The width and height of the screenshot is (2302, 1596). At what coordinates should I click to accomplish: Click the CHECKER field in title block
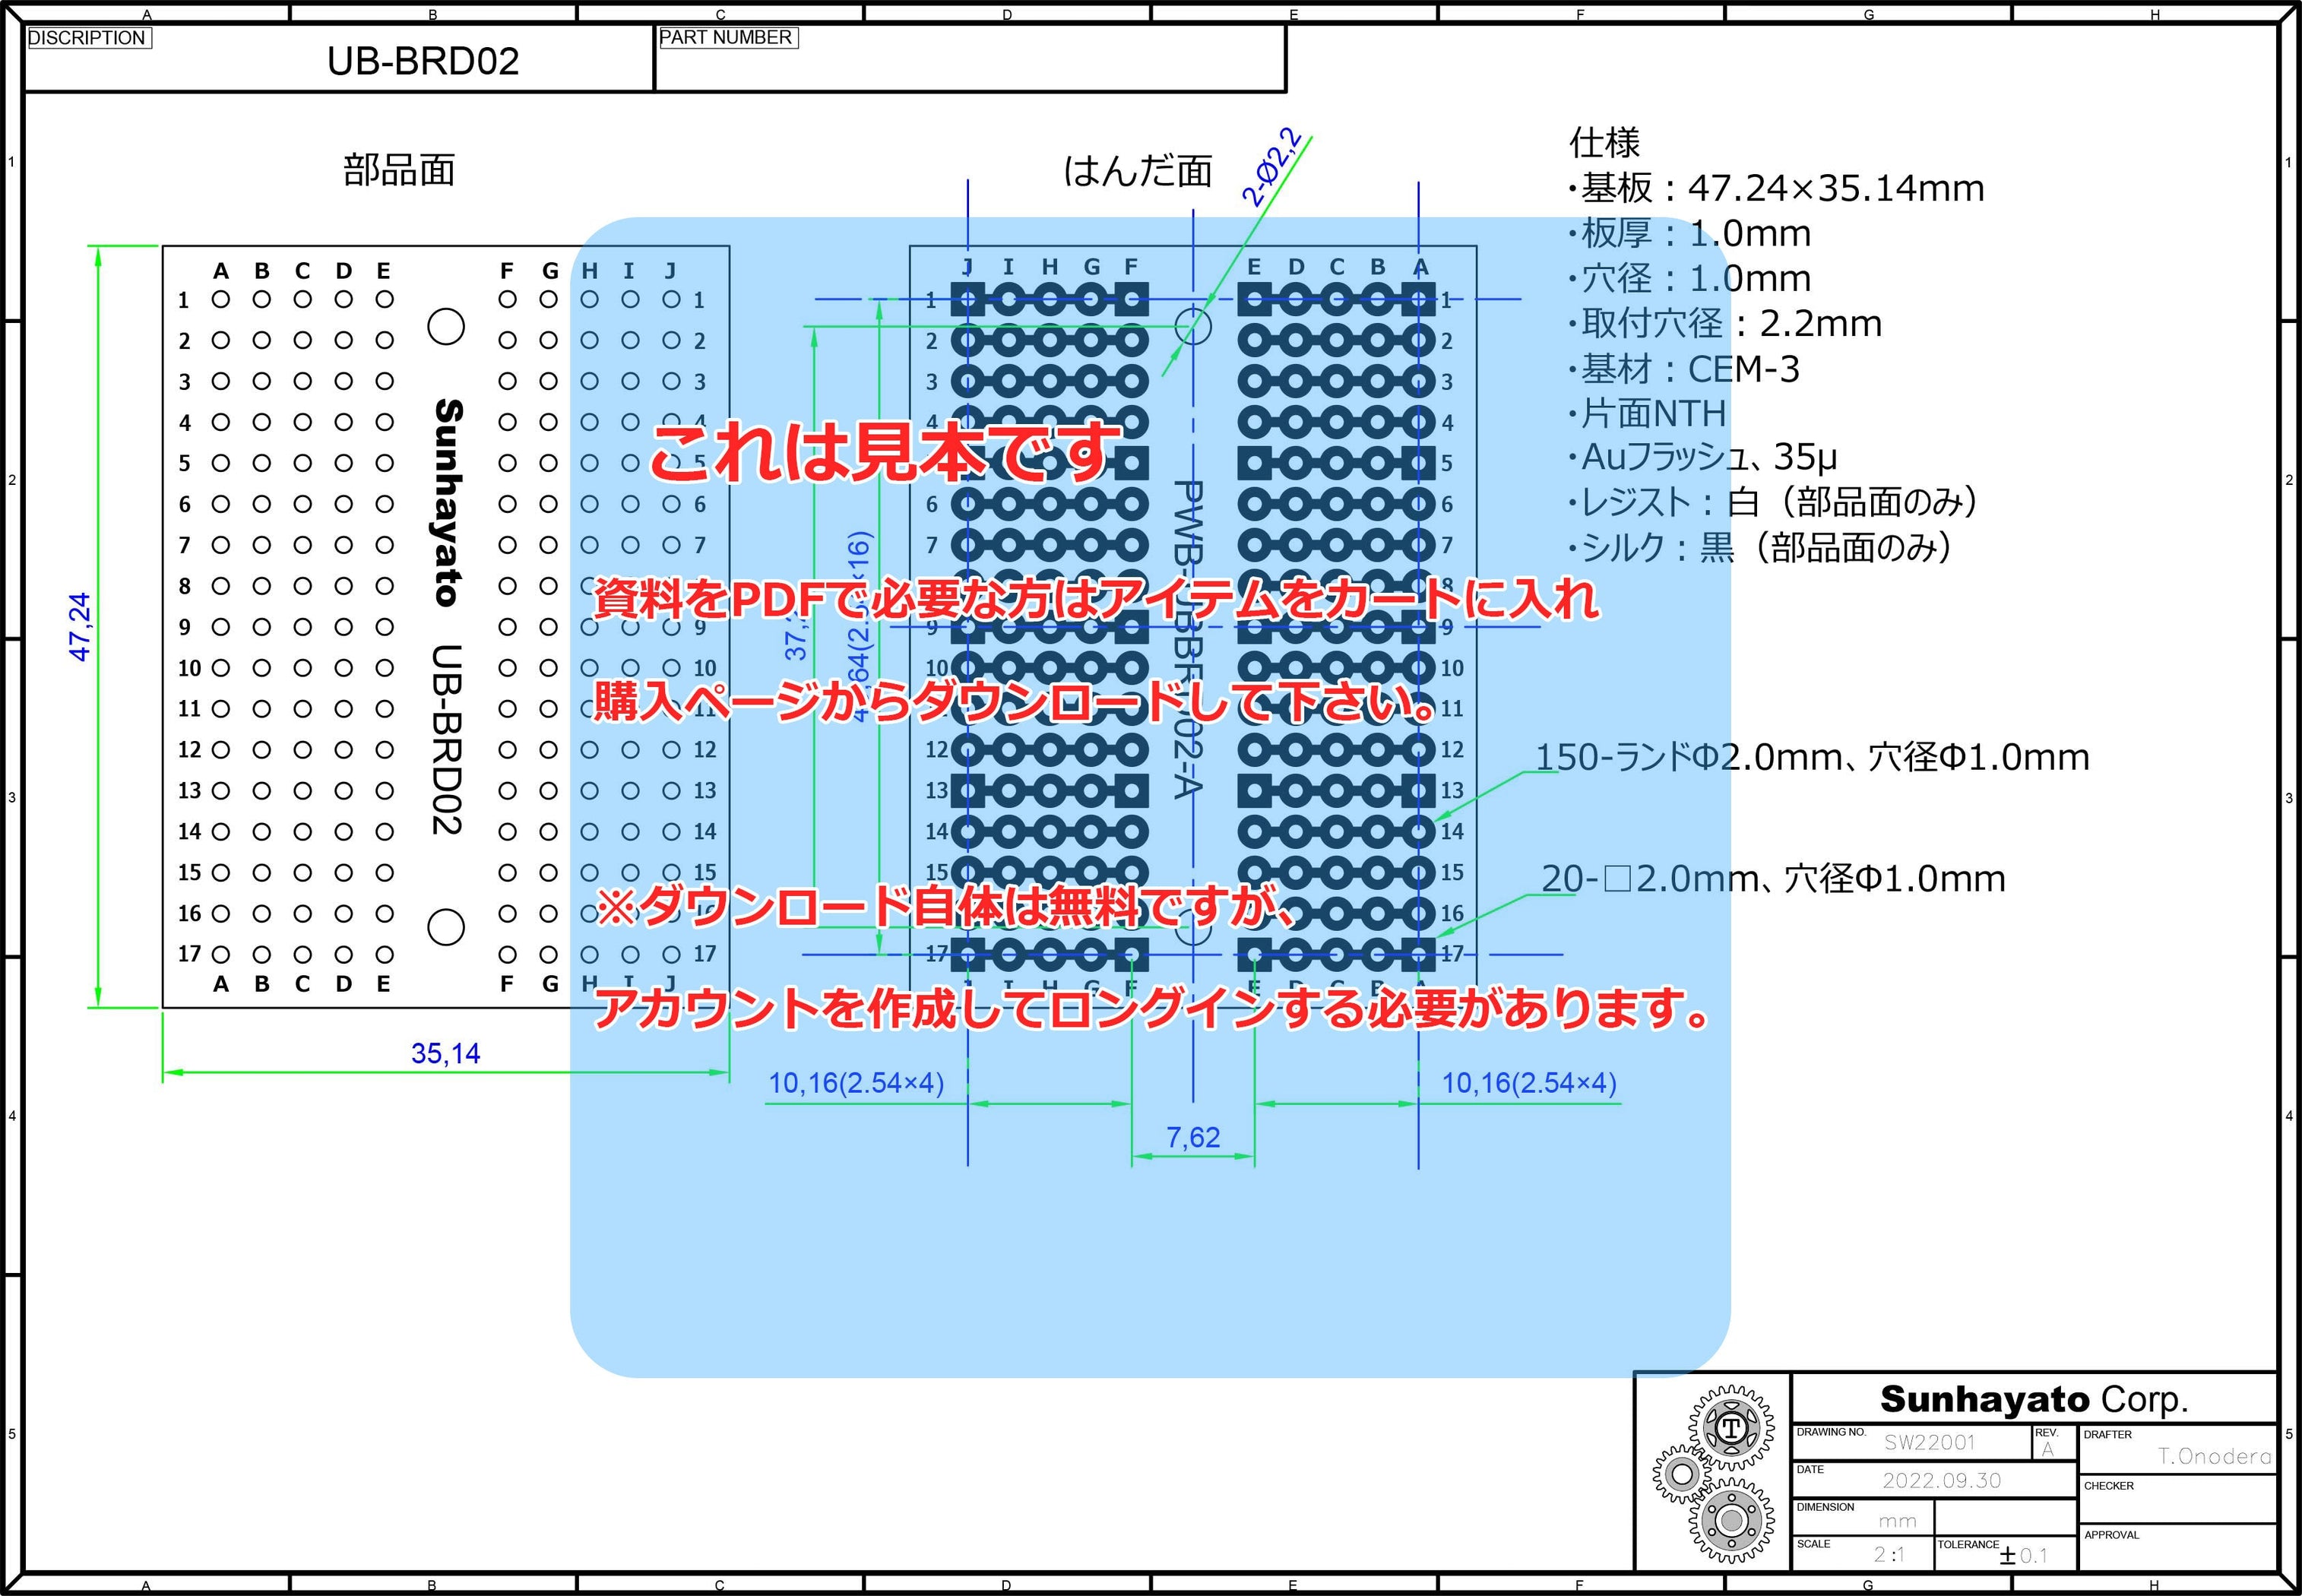point(2178,1500)
